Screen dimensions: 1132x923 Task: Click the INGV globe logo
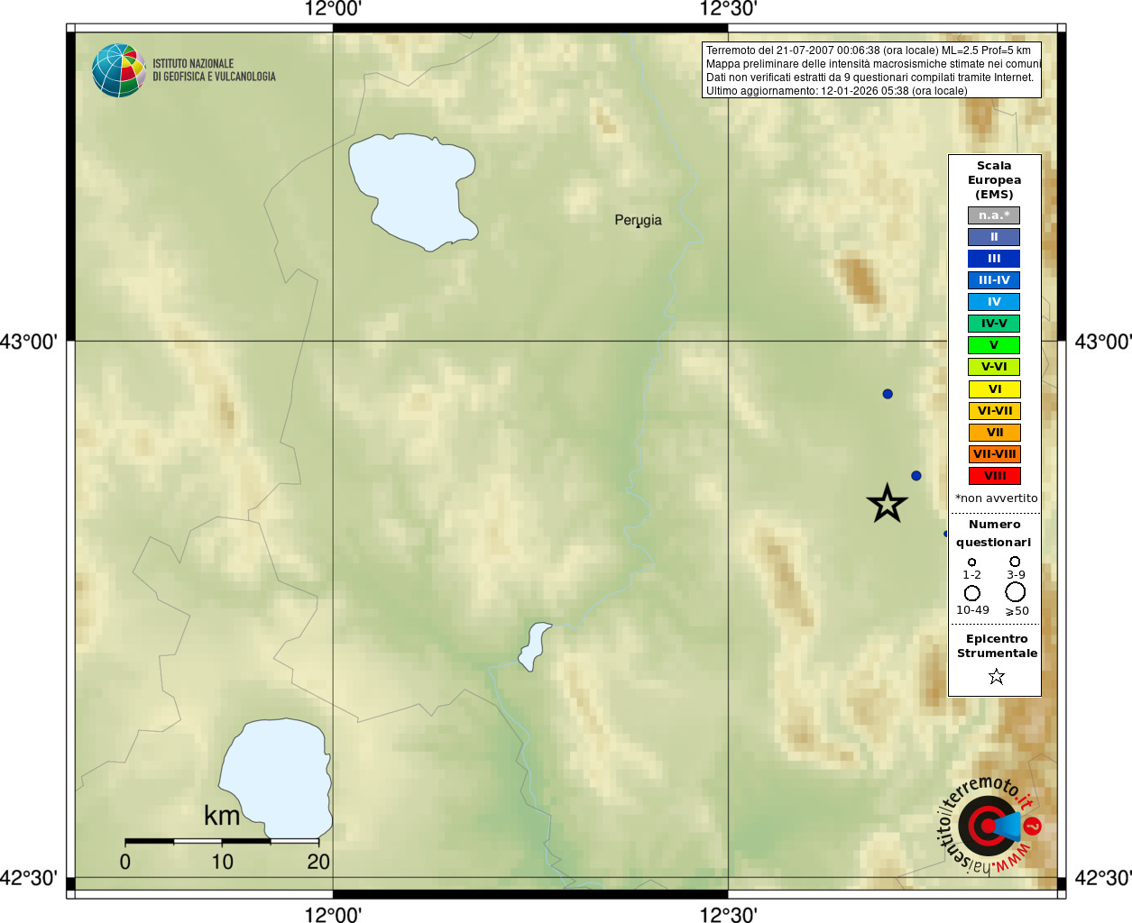pyautogui.click(x=118, y=70)
